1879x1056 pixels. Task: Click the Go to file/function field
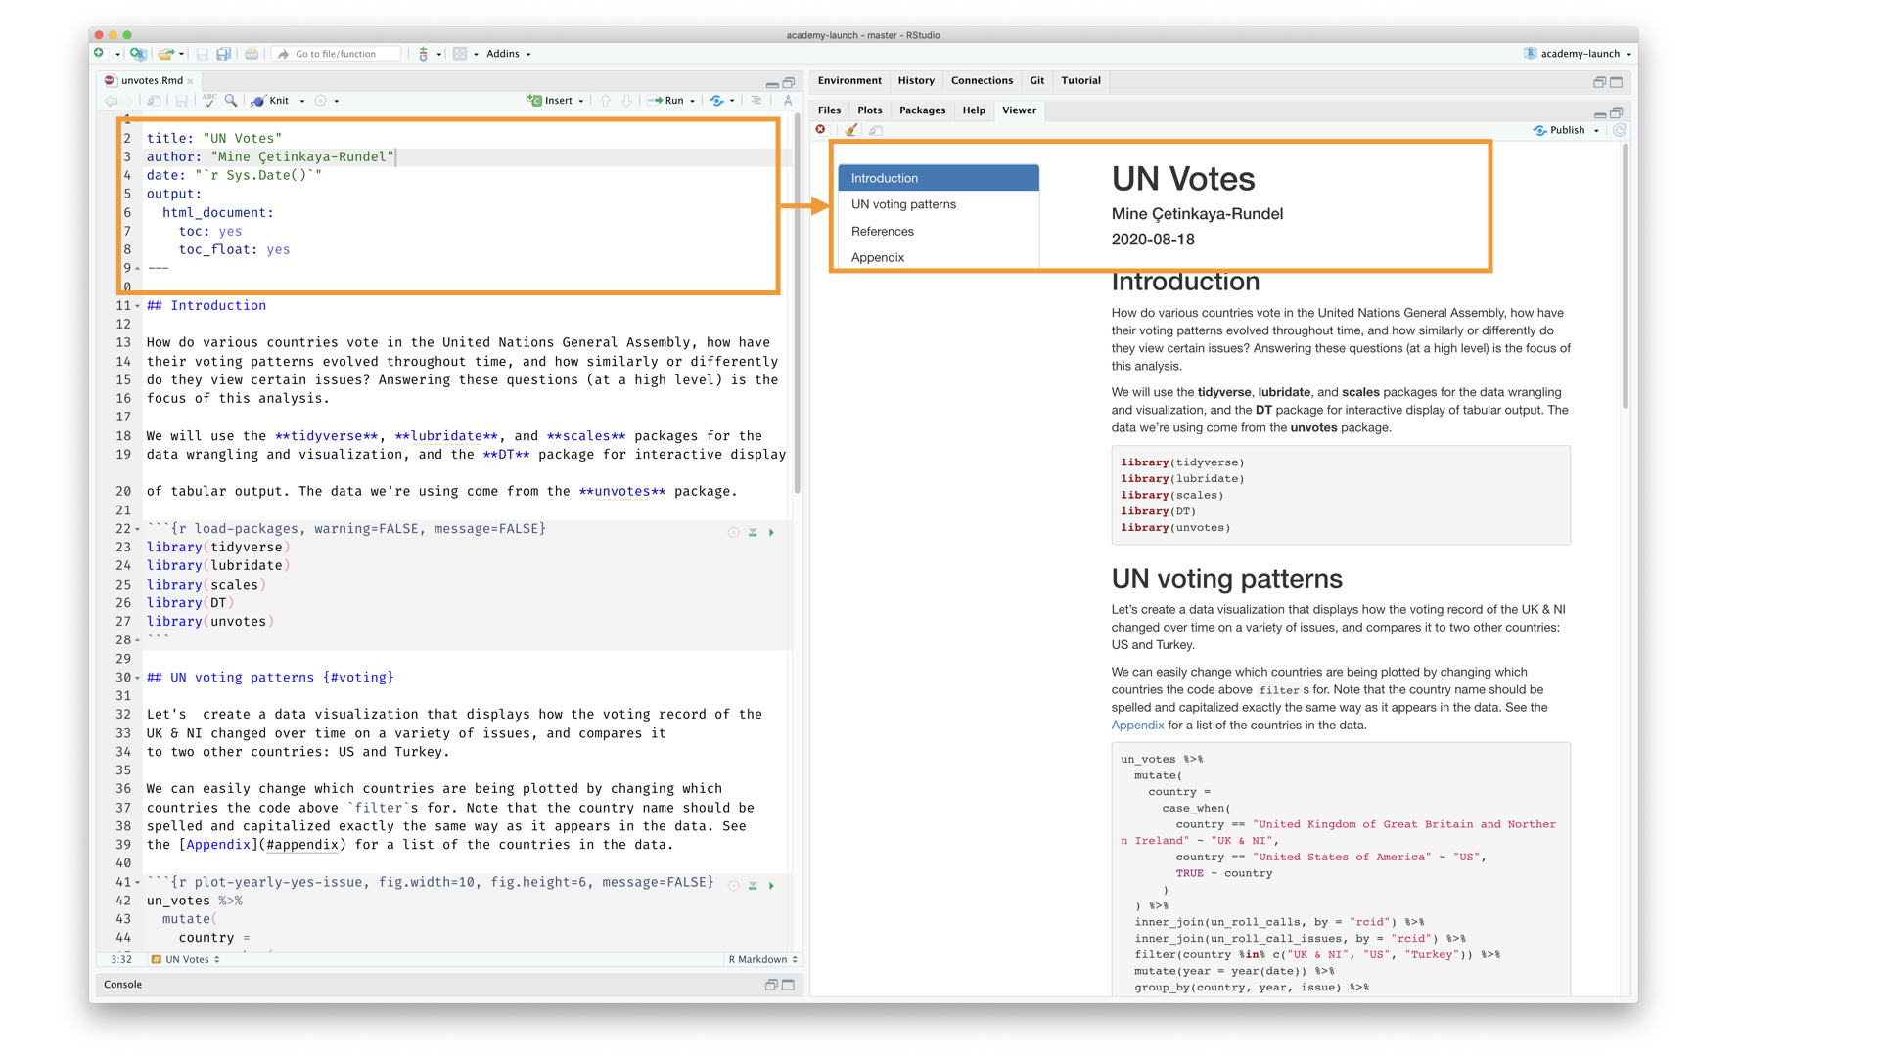click(x=336, y=54)
